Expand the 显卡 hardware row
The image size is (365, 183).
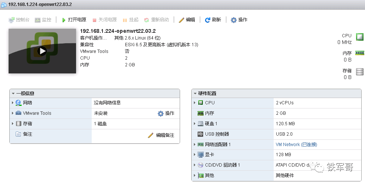(x=194, y=155)
